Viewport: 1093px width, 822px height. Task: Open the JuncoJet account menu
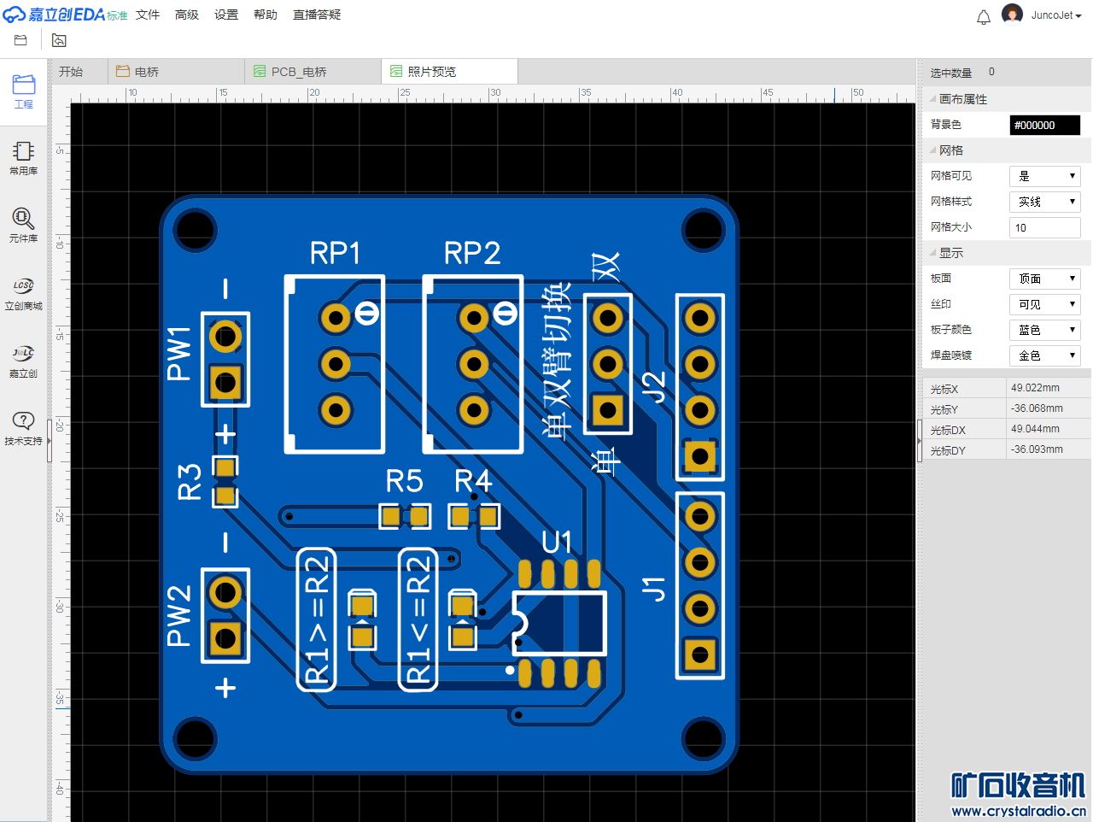point(1055,15)
